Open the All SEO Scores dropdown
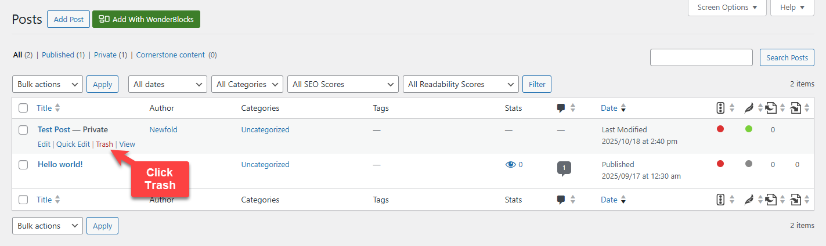Viewport: 826px width, 246px height. (x=342, y=84)
